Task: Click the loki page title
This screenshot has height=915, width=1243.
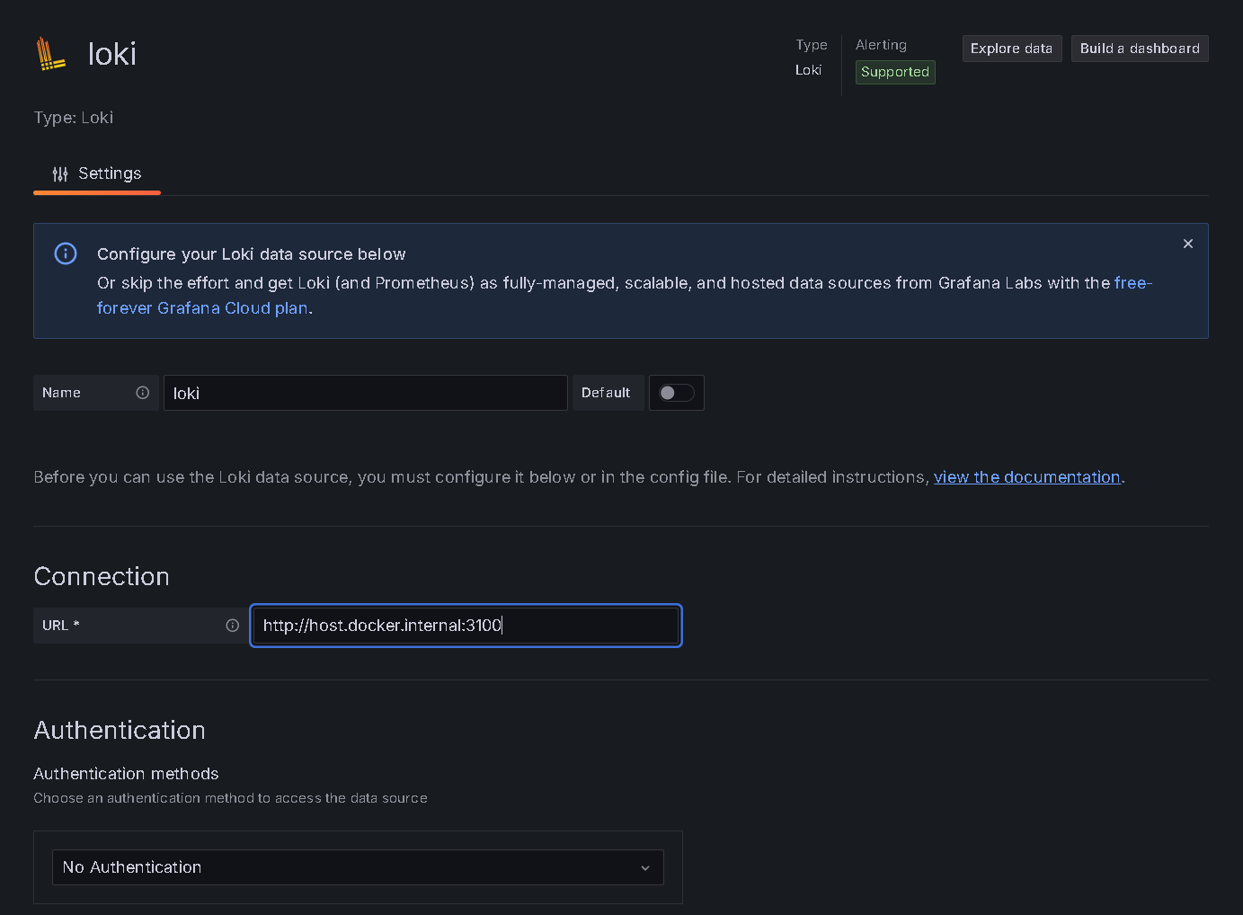Action: 112,54
